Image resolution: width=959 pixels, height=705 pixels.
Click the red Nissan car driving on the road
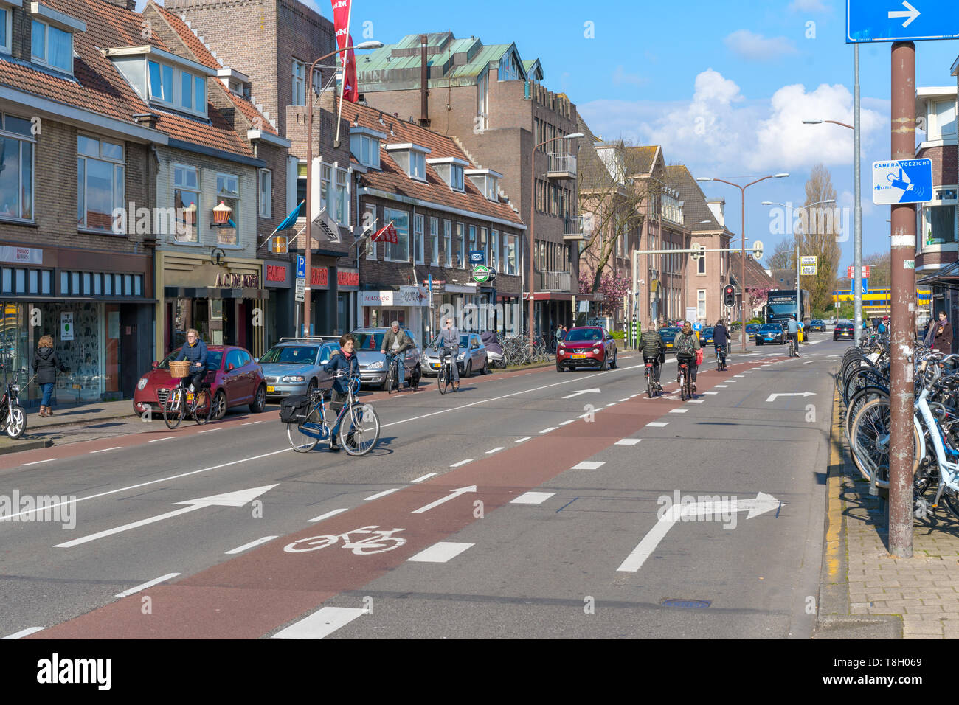[586, 348]
